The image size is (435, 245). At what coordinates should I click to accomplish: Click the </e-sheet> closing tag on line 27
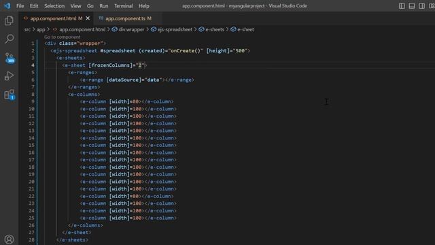[x=77, y=233]
